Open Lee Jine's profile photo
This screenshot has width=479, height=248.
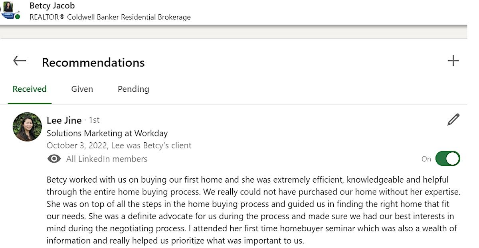point(27,127)
